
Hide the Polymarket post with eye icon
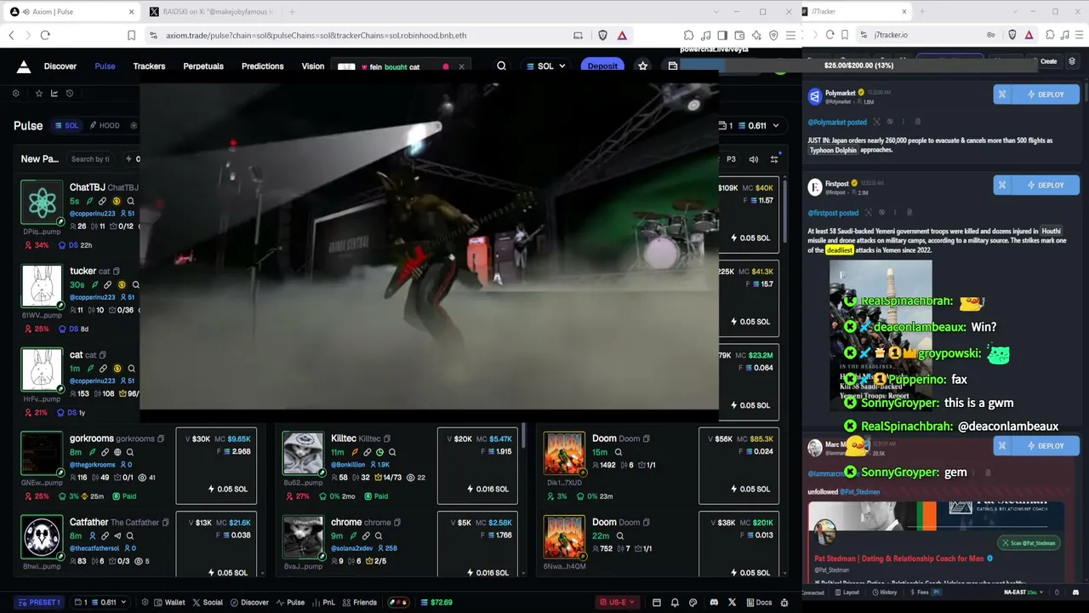(x=890, y=122)
